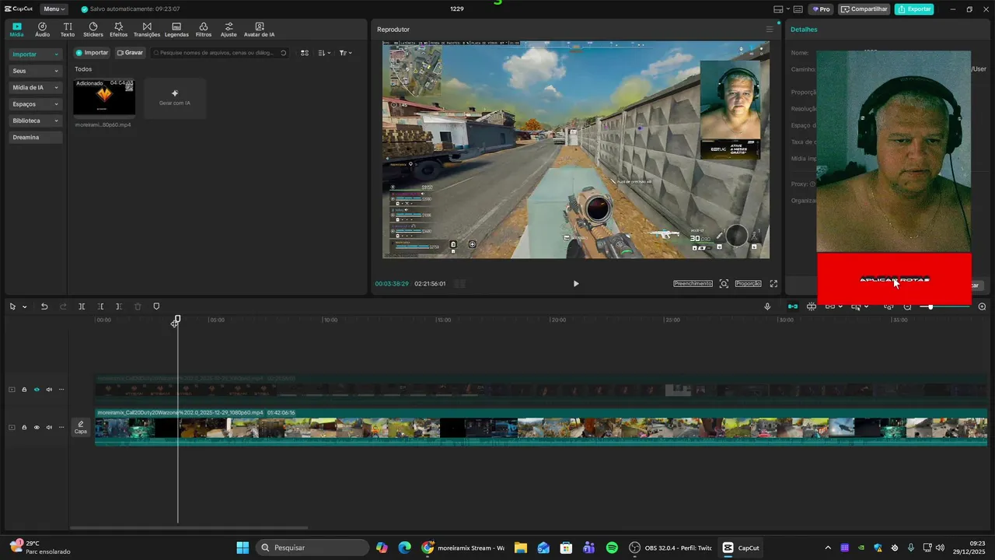Image resolution: width=995 pixels, height=560 pixels.
Task: Mute audio of the main track
Action: point(49,427)
